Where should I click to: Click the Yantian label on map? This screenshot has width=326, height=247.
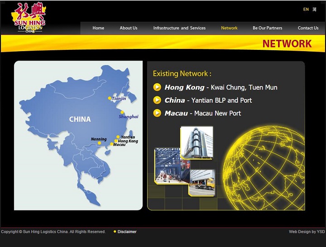[128, 137]
